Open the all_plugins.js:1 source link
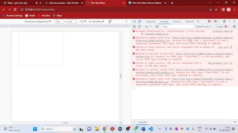This screenshot has width=238, height=133. click(x=218, y=63)
